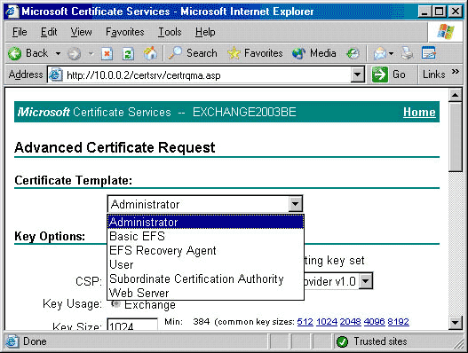Click the Internet Explorer title bar icon
The width and height of the screenshot is (468, 353).
click(12, 12)
